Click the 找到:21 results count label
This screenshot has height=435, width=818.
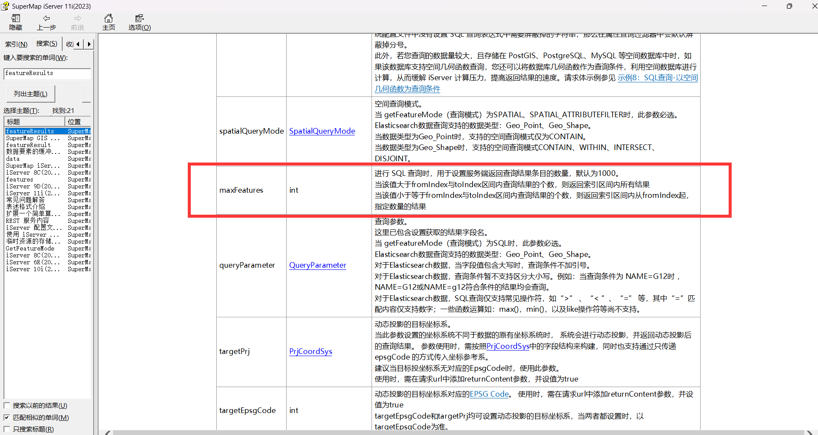coord(63,111)
